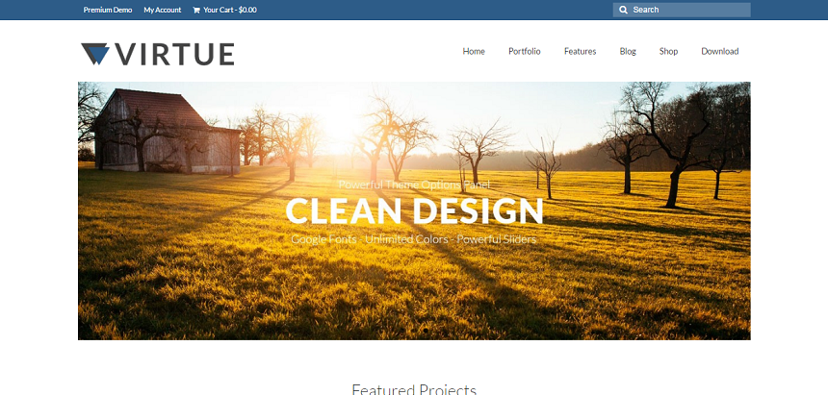Open the Premium Demo link
Screen dimensions: 828x395
[x=108, y=10]
